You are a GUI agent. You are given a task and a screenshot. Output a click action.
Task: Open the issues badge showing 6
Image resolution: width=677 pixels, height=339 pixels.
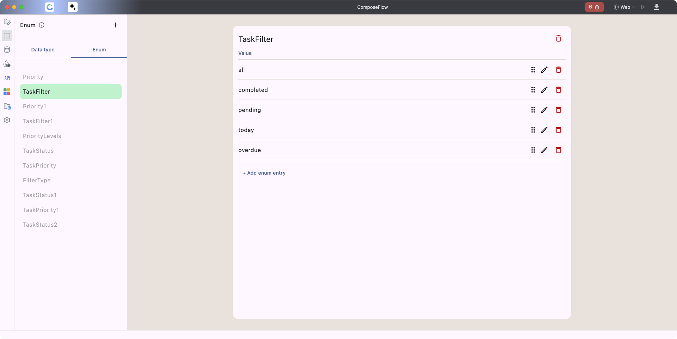594,7
